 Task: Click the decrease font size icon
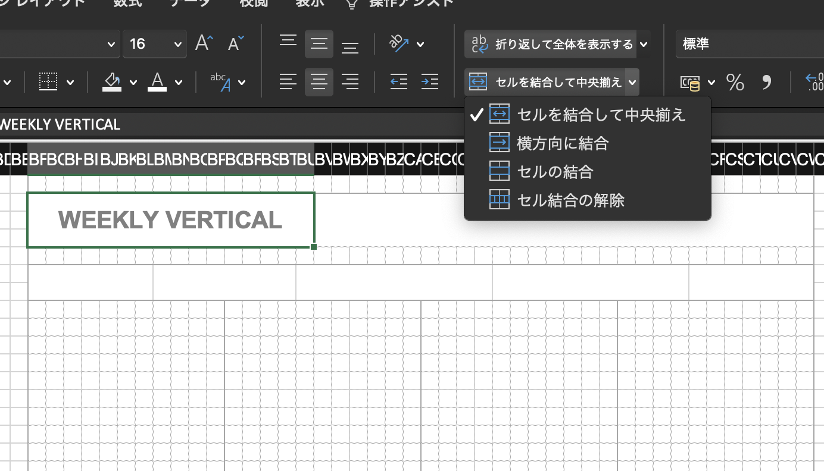point(235,43)
